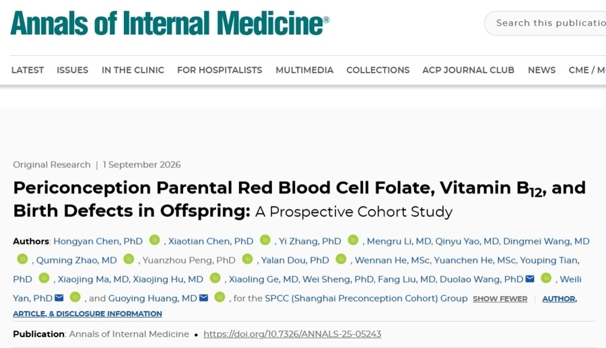The image size is (606, 348).
Task: Click email envelope icon beside Weili Yan
Action: [x=59, y=298]
